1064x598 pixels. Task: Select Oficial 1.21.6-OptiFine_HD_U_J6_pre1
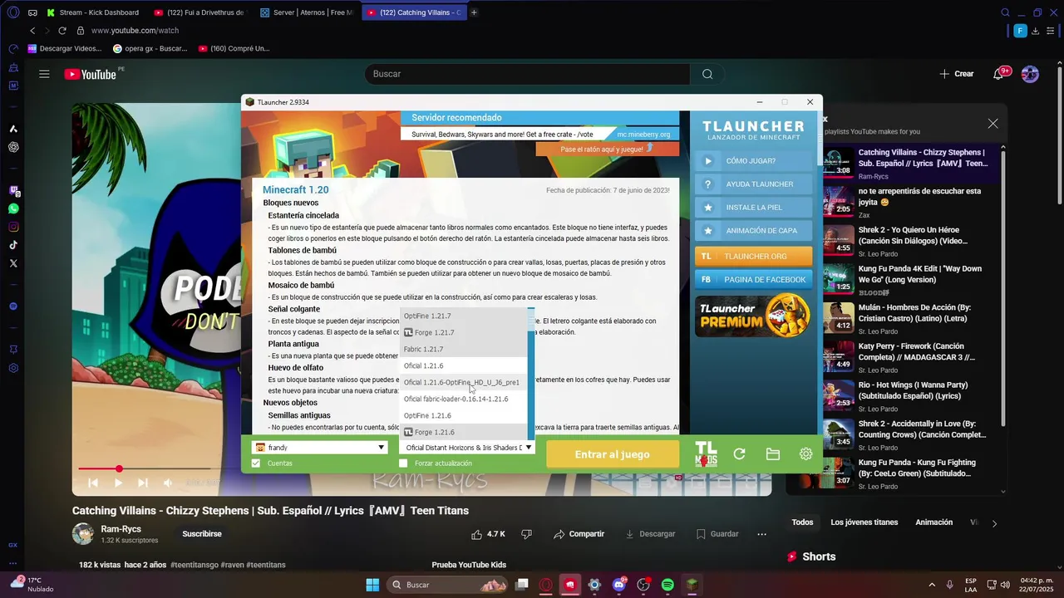coord(464,383)
